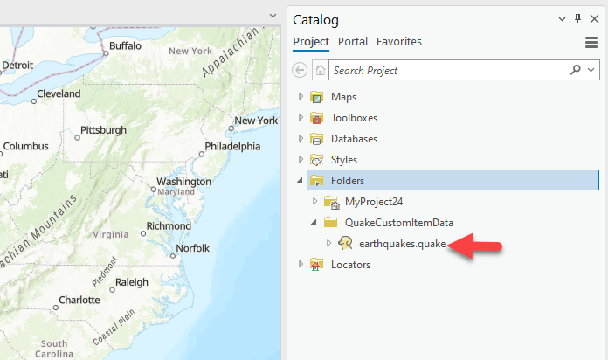The height and width of the screenshot is (360, 608).
Task: Click the home button beside search
Action: pyautogui.click(x=321, y=70)
